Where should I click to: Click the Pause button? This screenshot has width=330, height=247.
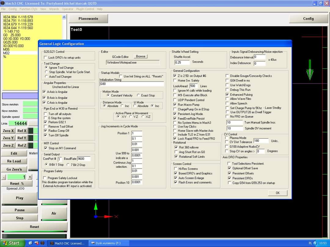[20, 210]
